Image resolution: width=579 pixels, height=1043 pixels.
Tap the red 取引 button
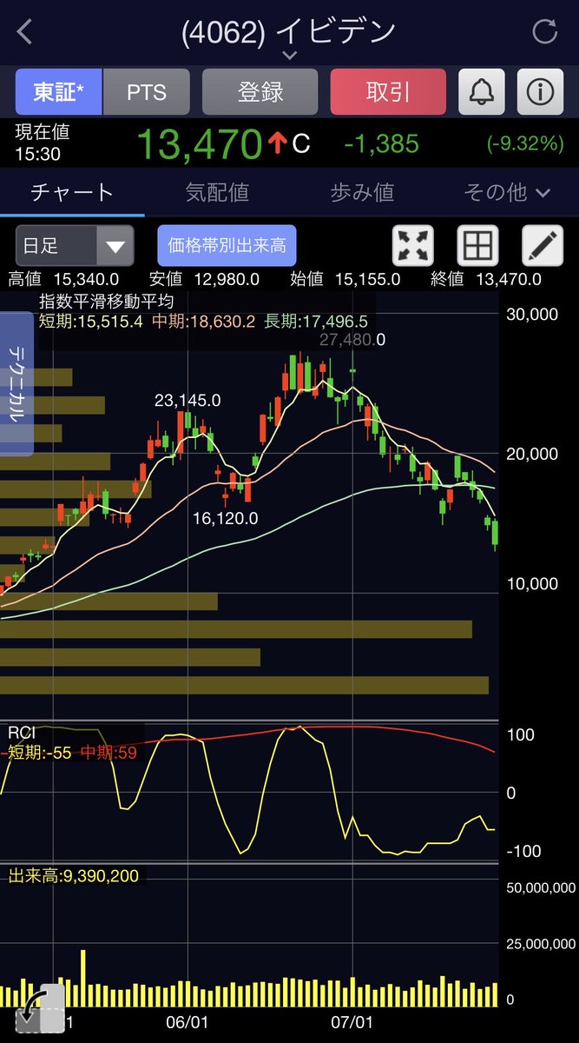coord(388,91)
